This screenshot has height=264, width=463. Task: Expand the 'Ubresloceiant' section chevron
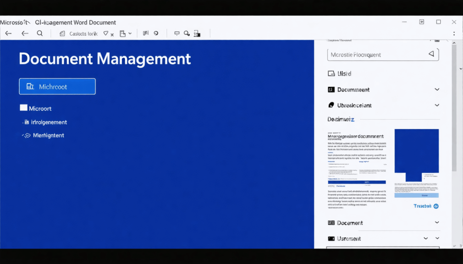tap(437, 105)
